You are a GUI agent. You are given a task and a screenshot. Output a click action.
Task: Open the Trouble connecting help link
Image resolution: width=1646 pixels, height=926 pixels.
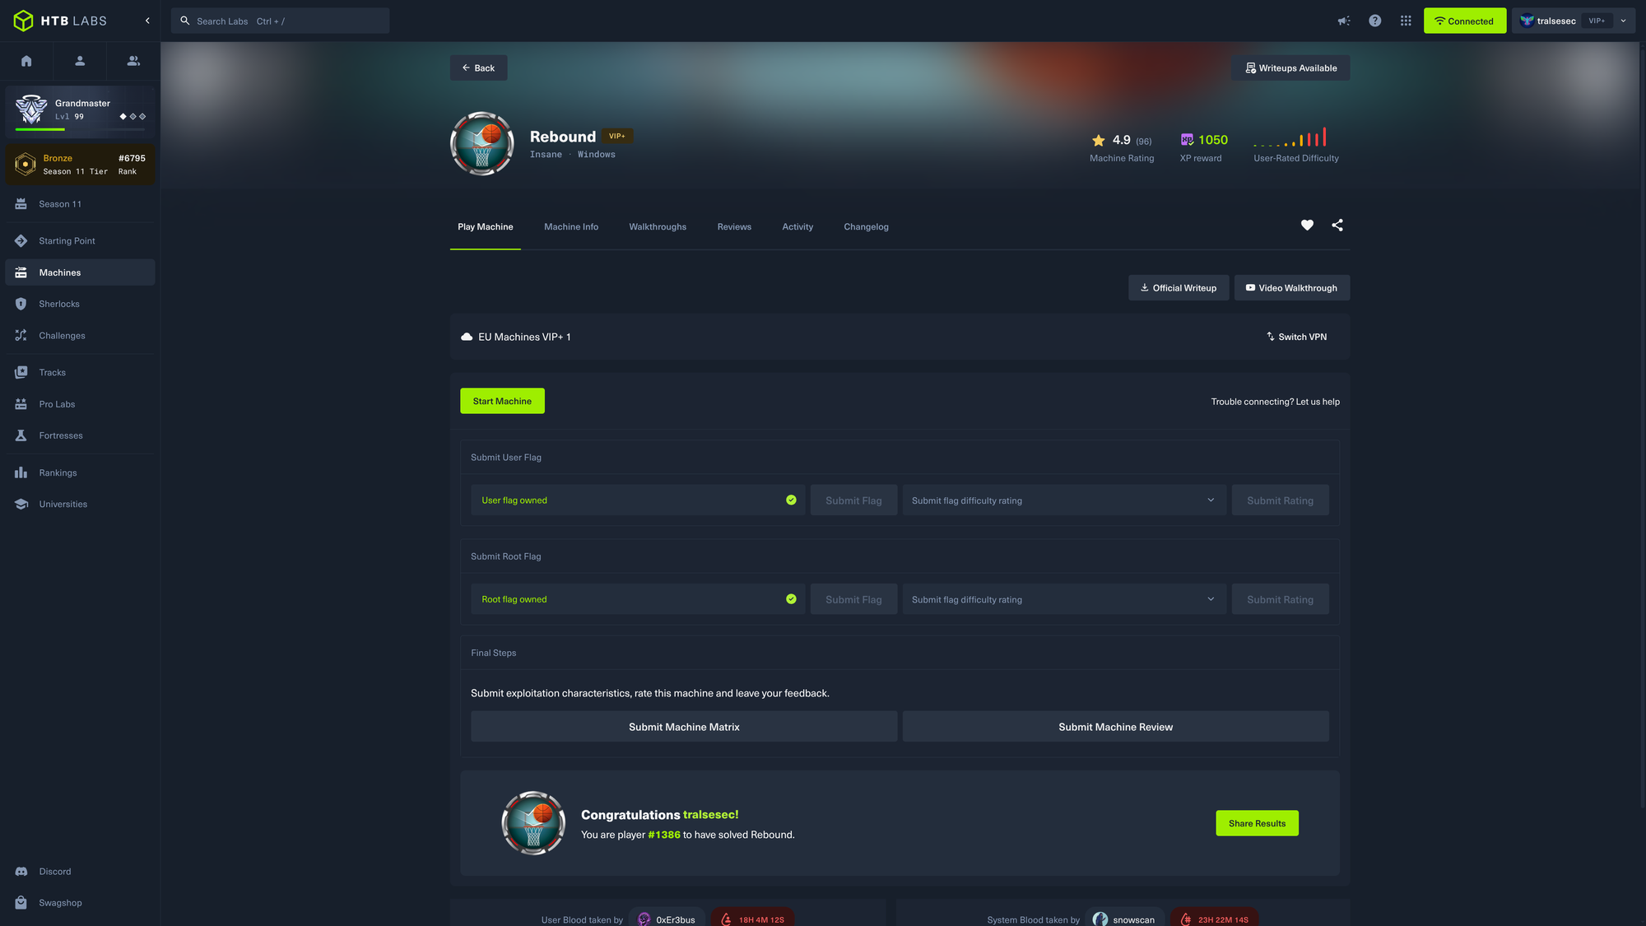[x=1276, y=402]
